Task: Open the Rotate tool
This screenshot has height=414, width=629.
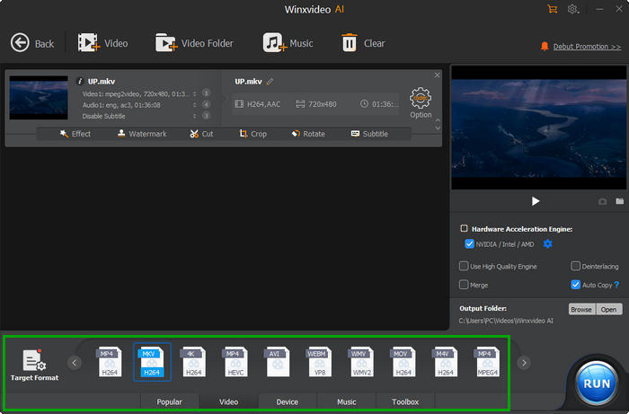Action: [x=308, y=134]
